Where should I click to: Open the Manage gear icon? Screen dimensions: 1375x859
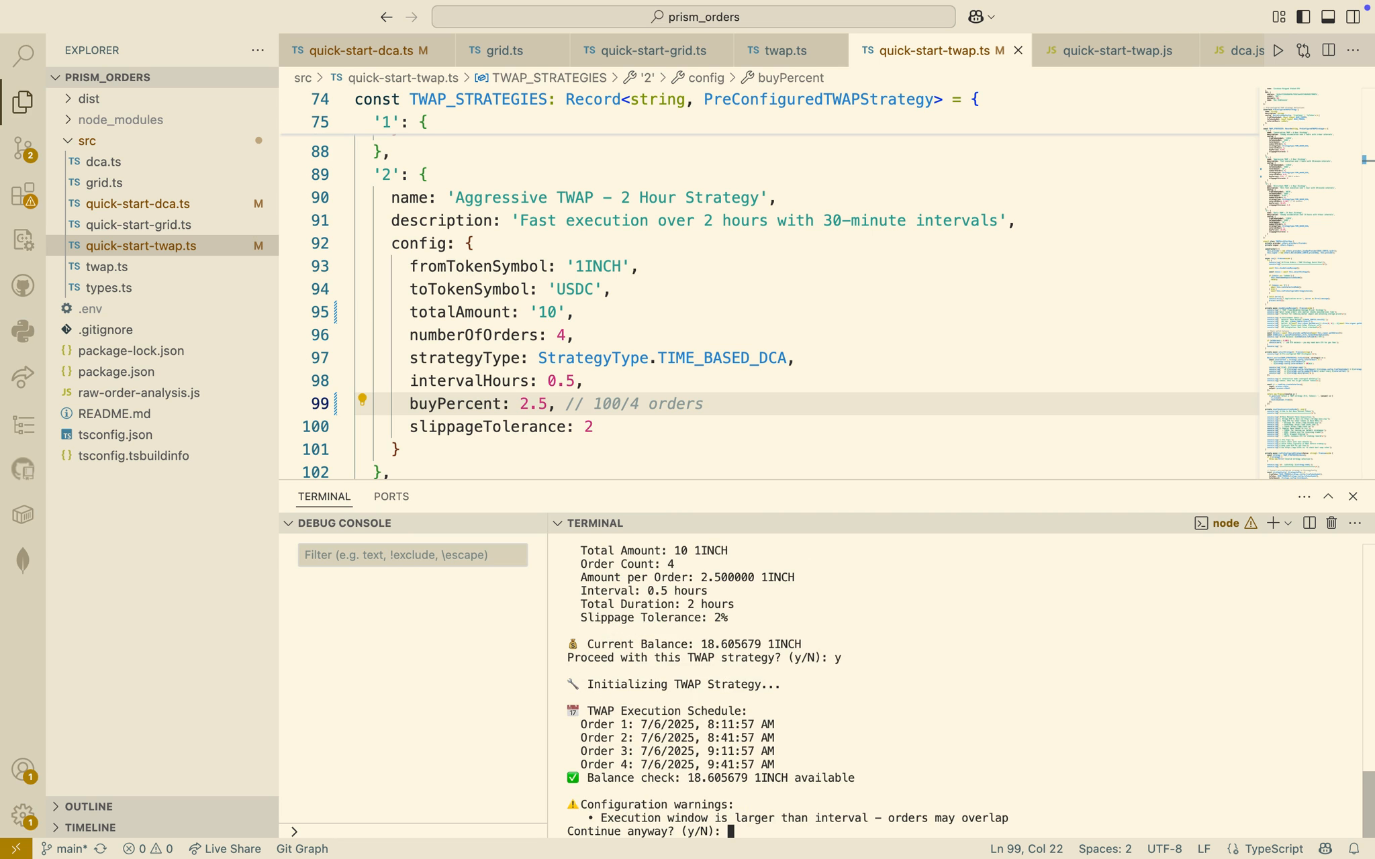[x=23, y=815]
